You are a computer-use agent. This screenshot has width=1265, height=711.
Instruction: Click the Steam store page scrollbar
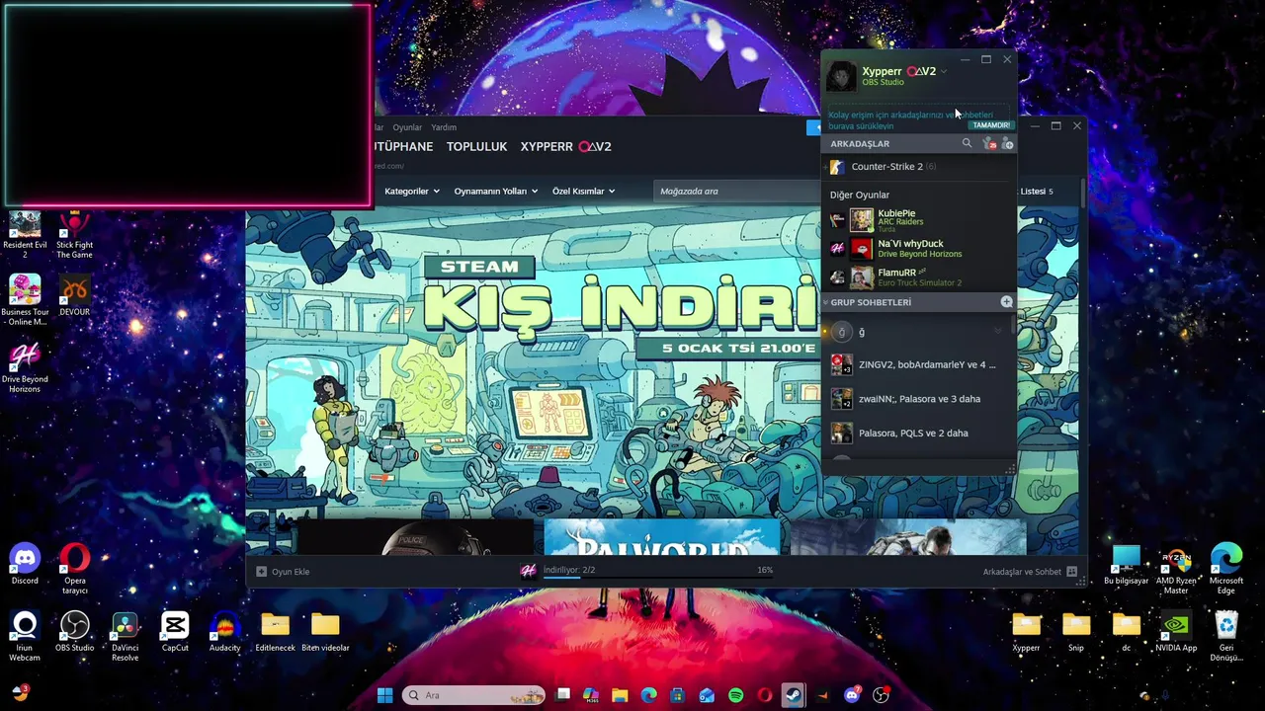[x=1083, y=193]
